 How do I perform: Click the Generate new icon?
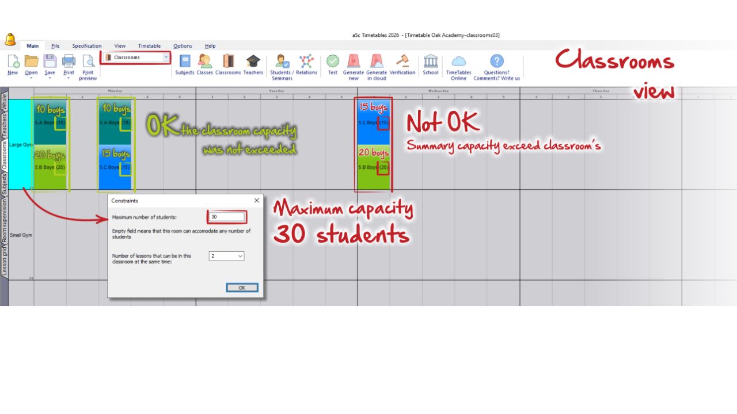353,61
